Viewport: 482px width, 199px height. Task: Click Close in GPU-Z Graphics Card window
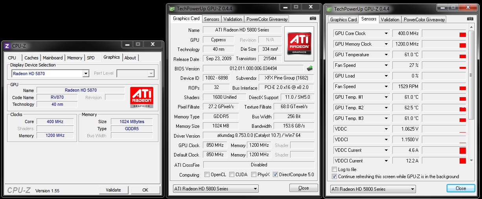pos(304,188)
